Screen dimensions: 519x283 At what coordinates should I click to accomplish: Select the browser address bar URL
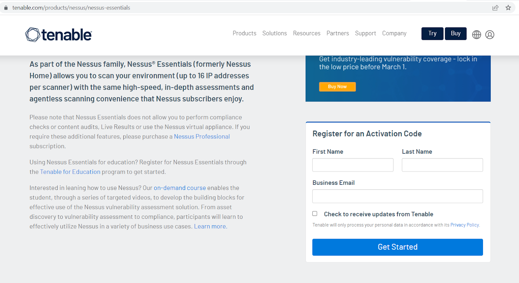point(71,8)
